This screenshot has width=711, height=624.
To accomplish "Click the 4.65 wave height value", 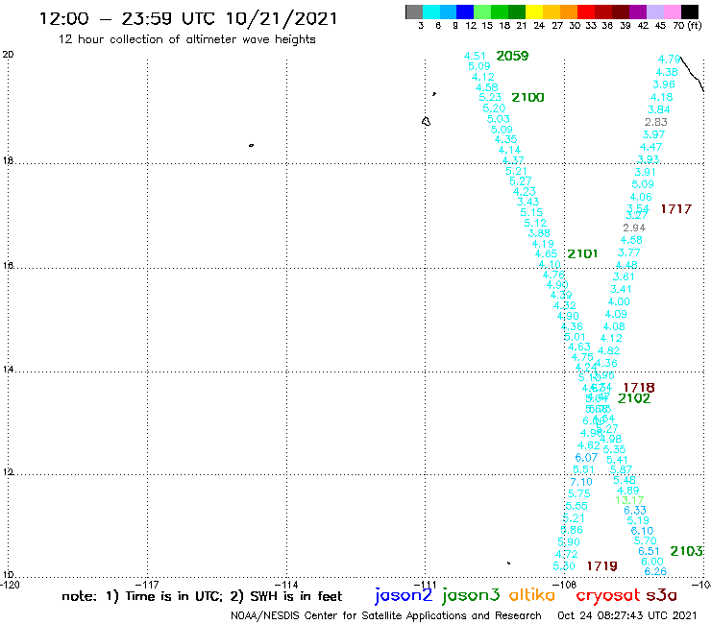I will pyautogui.click(x=546, y=253).
